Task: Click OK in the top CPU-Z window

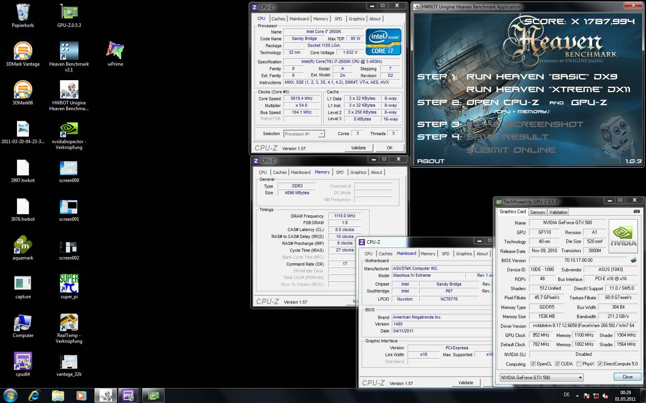Action: point(390,148)
